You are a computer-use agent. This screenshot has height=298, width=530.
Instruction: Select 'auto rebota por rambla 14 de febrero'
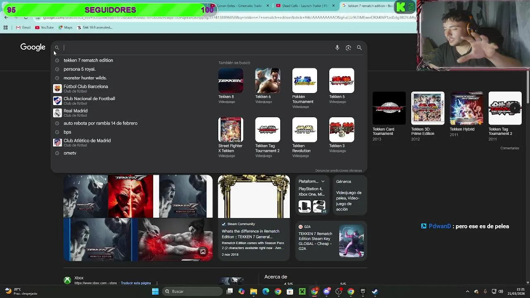[100, 123]
